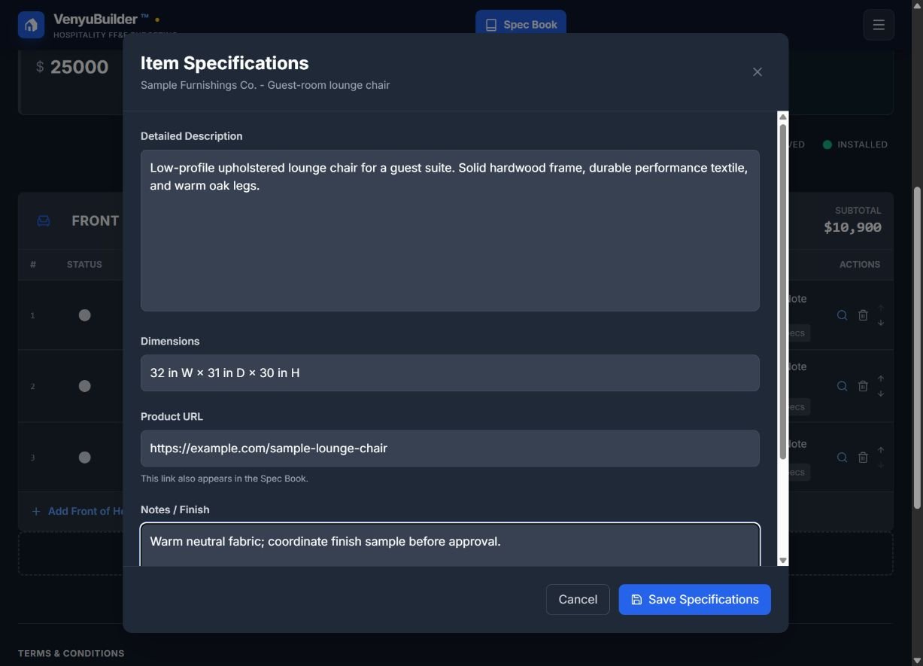The width and height of the screenshot is (923, 666).
Task: Click the magnifier icon in row 3
Action: click(x=843, y=458)
